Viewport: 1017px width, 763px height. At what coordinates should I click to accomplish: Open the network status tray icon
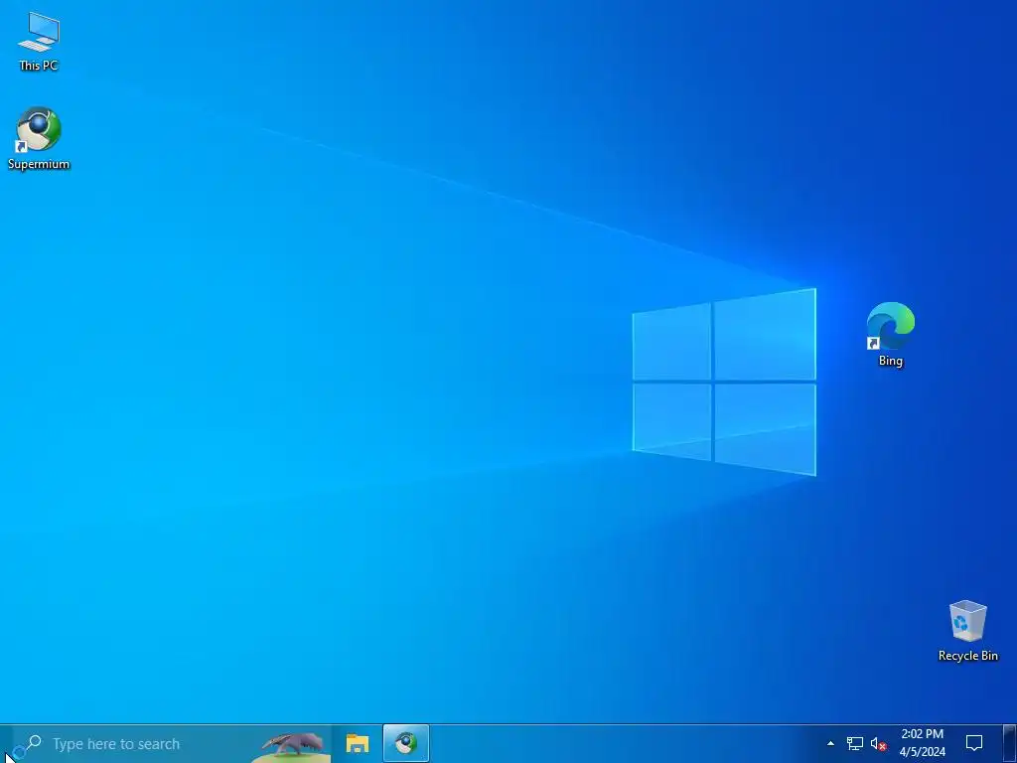tap(855, 743)
